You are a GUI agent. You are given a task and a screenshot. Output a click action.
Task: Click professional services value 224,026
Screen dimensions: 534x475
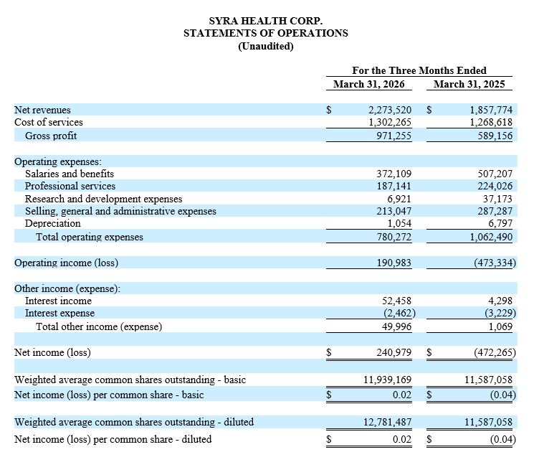pyautogui.click(x=495, y=186)
